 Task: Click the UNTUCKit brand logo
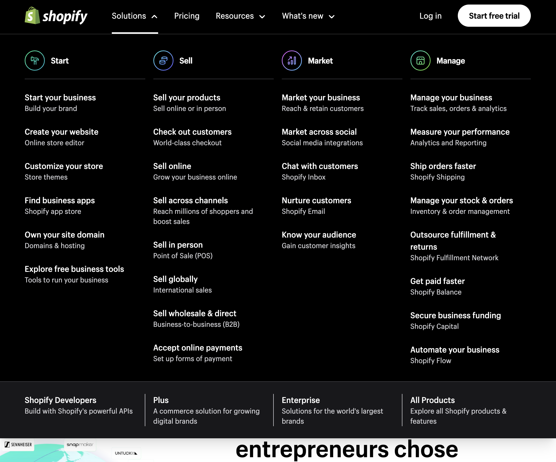click(x=126, y=453)
